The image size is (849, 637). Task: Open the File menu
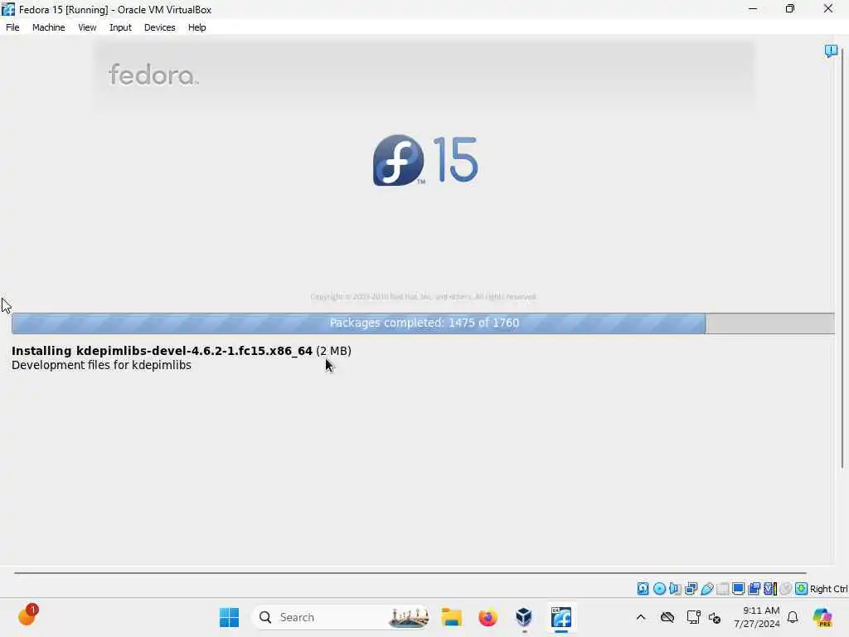[x=12, y=27]
